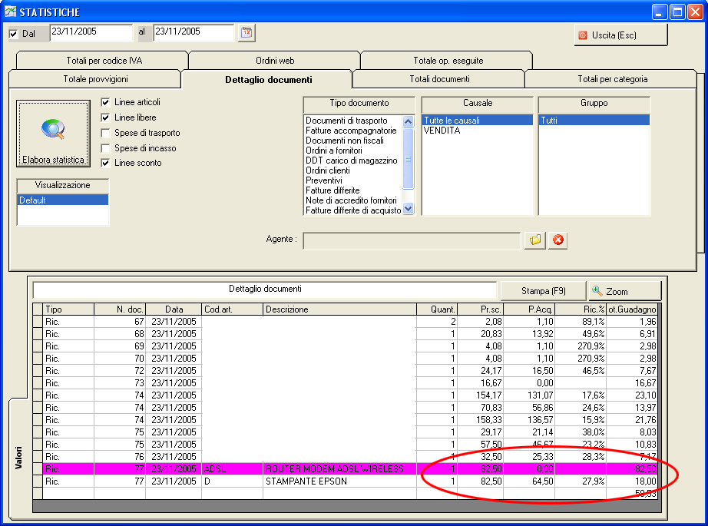Viewport: 708px width, 526px height.
Task: Select Fatture differite di acquisto type
Action: tap(353, 210)
